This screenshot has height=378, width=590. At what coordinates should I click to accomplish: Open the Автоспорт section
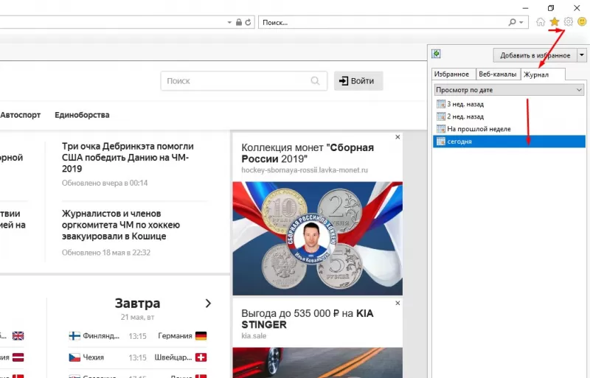(21, 115)
